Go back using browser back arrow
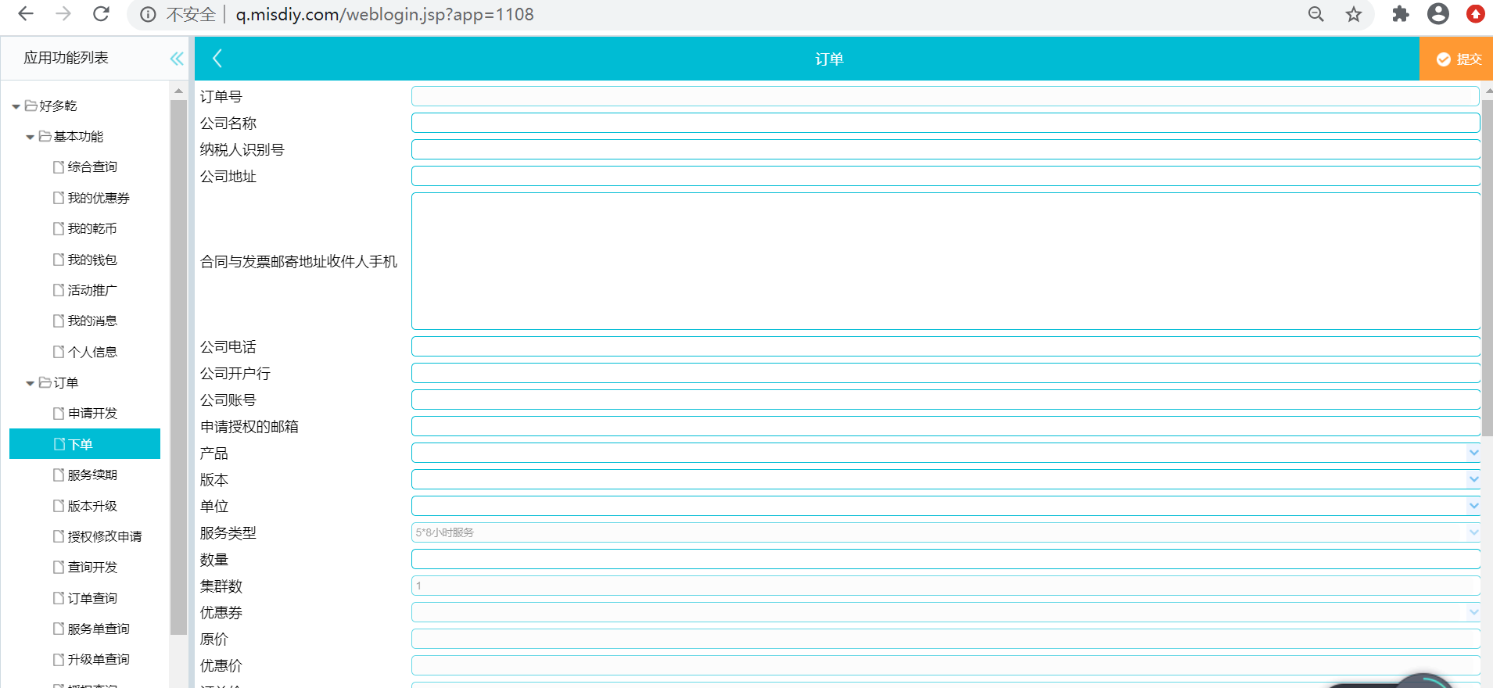 26,14
